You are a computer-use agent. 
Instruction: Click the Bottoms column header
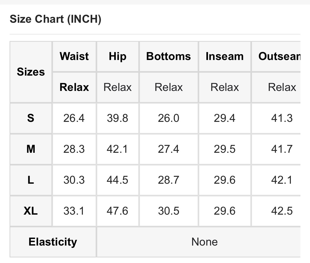point(169,56)
